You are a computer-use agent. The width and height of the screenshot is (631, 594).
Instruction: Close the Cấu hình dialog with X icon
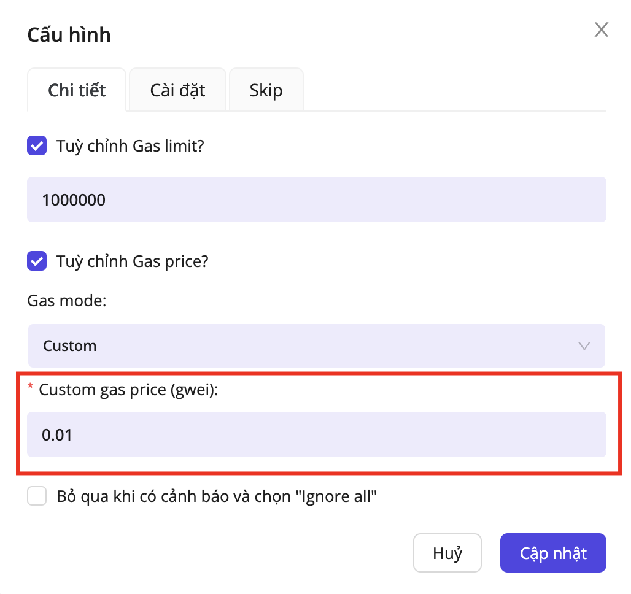[601, 29]
